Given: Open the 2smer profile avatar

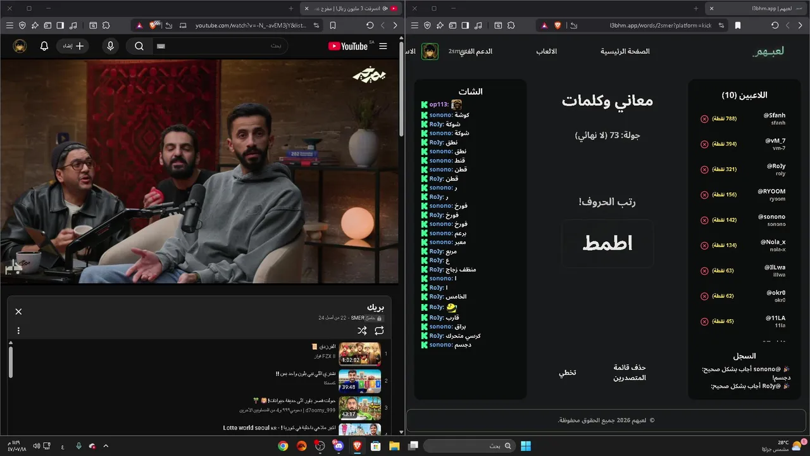Looking at the screenshot, I should click(430, 51).
